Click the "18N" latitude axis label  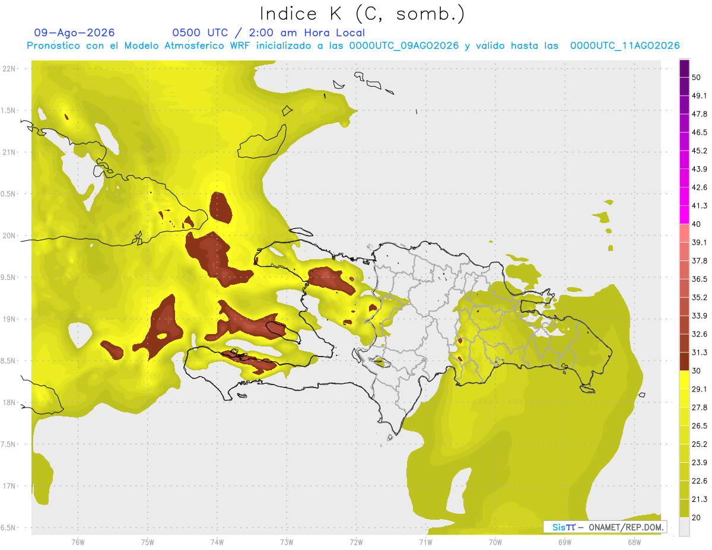pyautogui.click(x=9, y=402)
